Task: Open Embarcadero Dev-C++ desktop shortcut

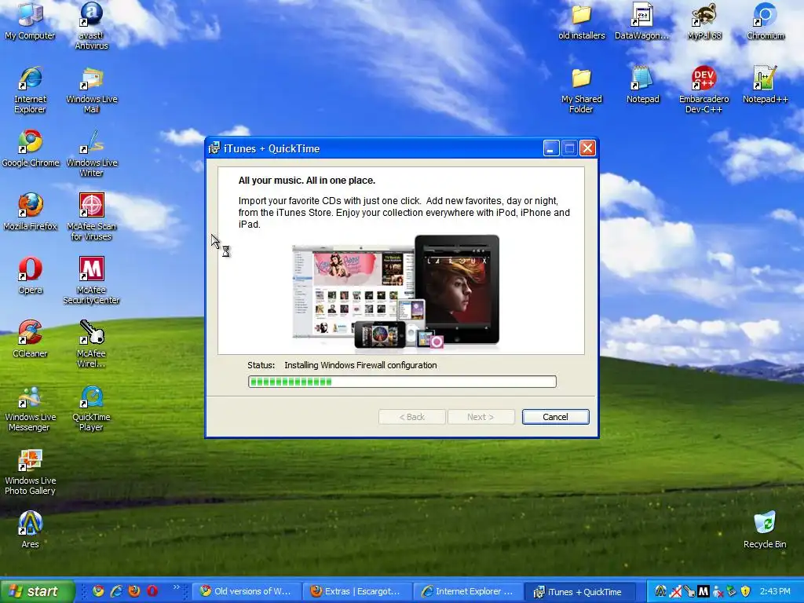Action: [x=704, y=90]
